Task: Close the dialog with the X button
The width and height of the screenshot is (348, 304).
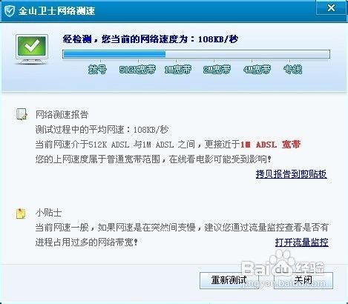Action: tap(331, 7)
